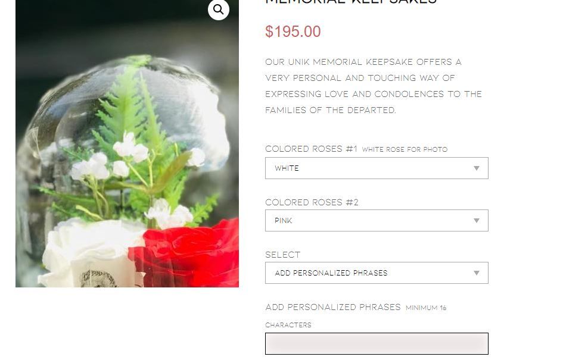
Task: Open the Colored Roses #1 dropdown showing White
Action: 377,168
